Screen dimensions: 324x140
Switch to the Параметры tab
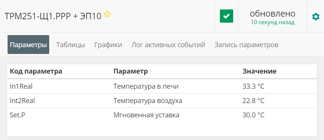tap(28, 45)
